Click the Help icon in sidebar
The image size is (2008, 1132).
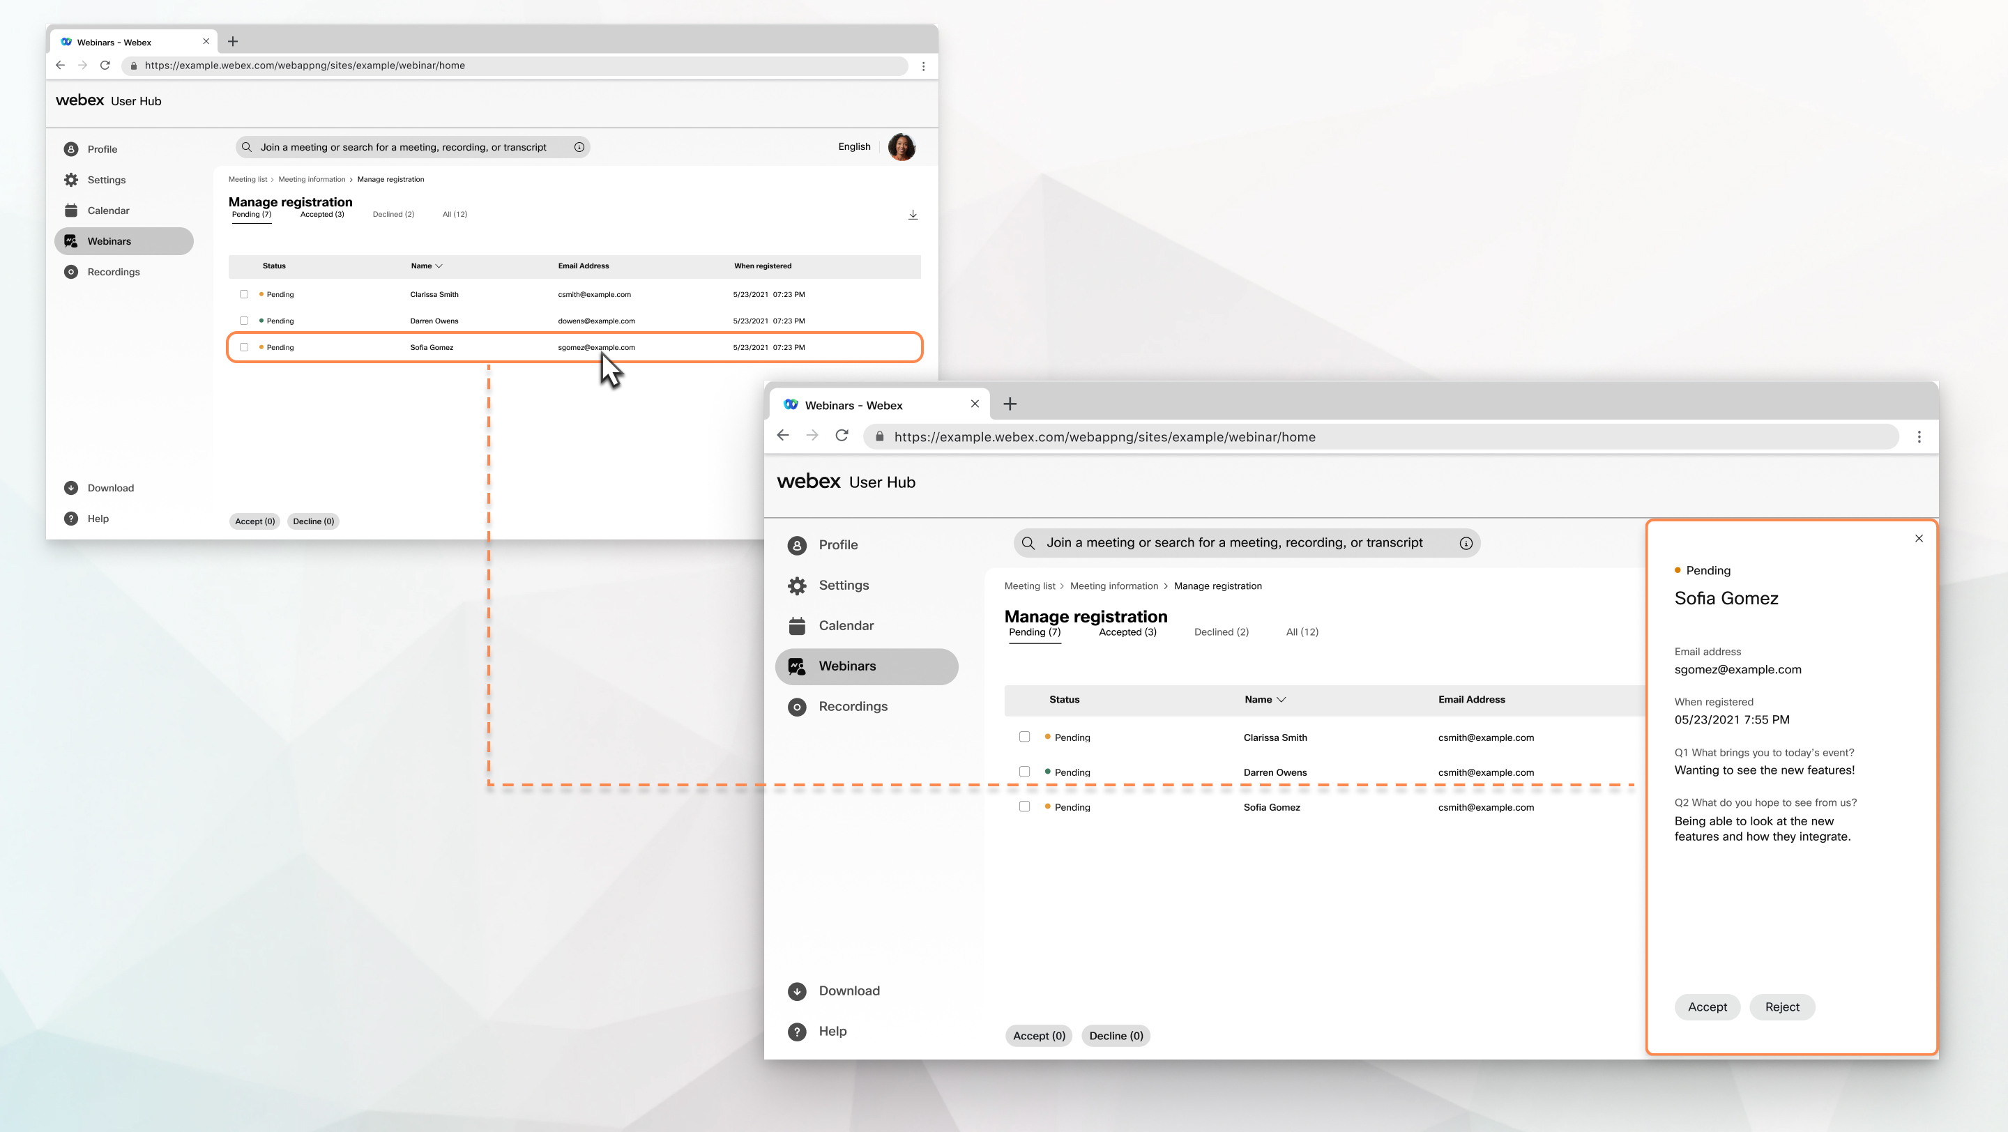[x=70, y=519]
